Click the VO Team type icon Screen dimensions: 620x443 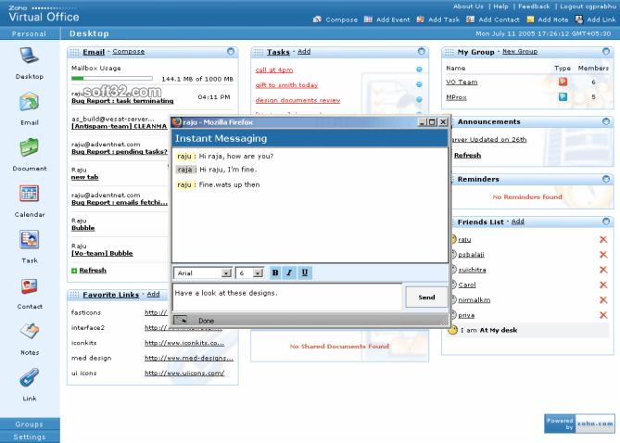(x=563, y=82)
